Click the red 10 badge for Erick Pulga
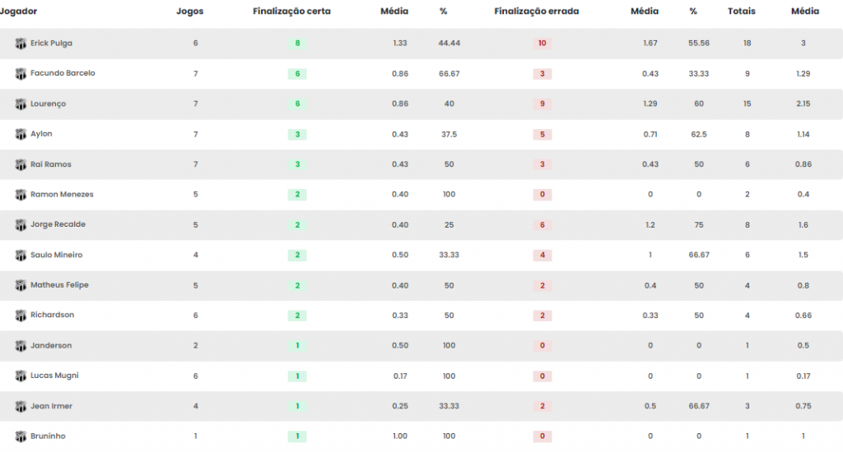 542,44
